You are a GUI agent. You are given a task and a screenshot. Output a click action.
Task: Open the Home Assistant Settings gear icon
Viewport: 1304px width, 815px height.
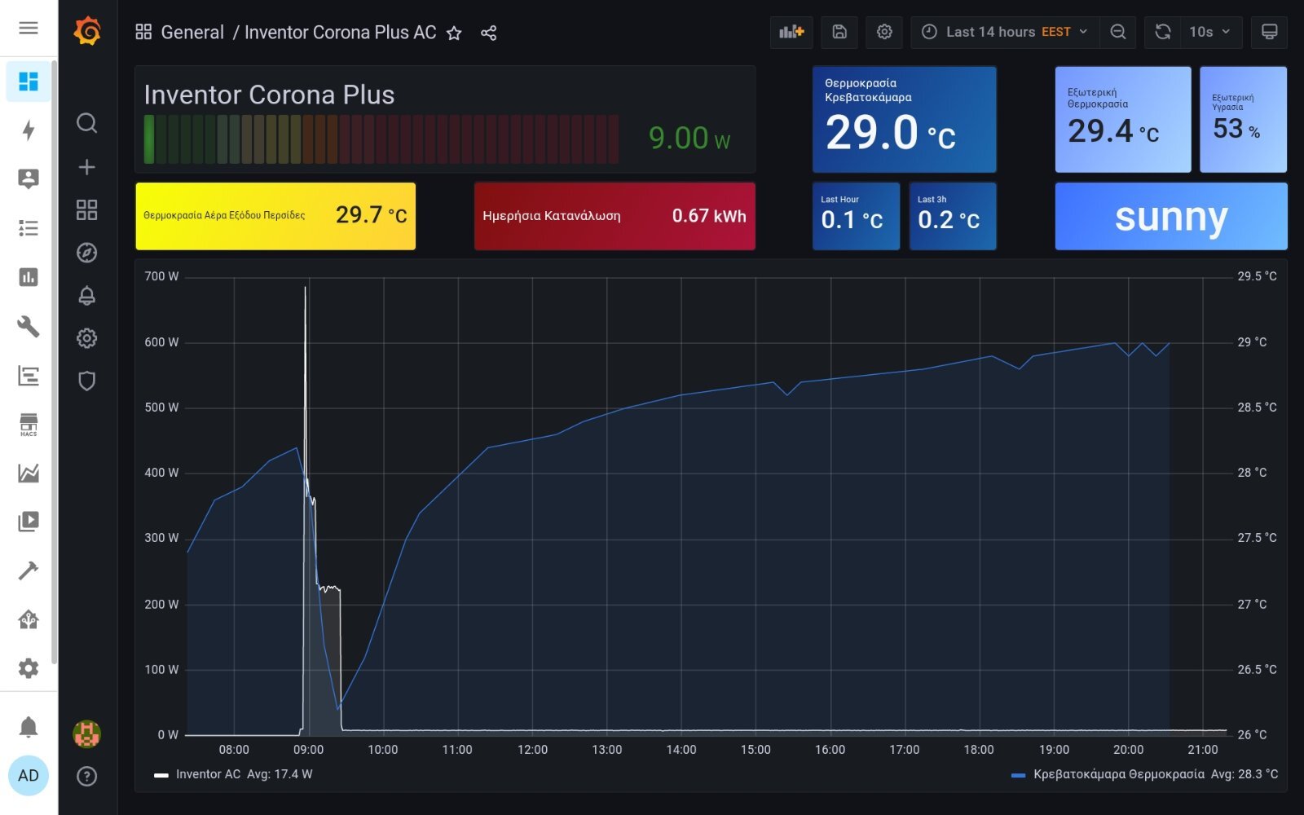pos(29,668)
